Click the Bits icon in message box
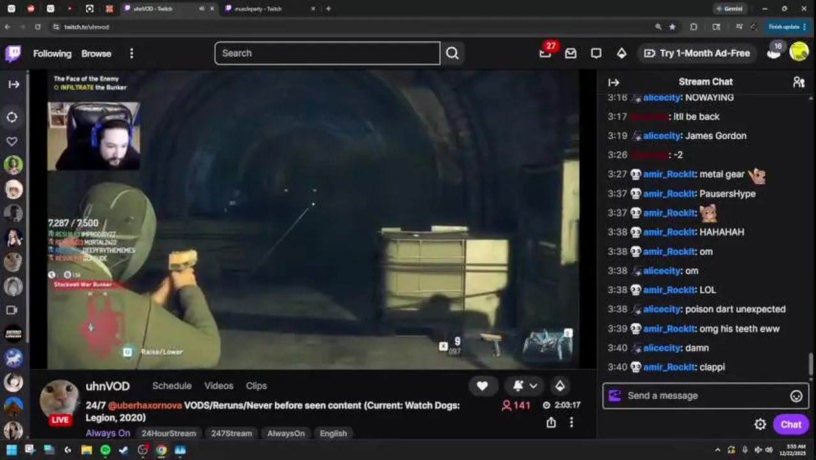816x460 pixels. pos(614,395)
